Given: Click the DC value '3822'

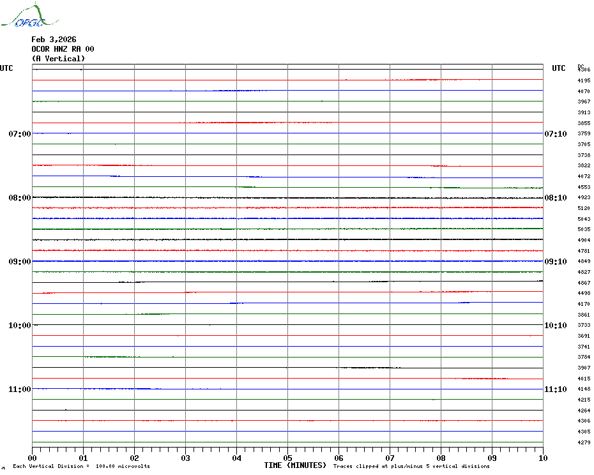Looking at the screenshot, I should 584,165.
